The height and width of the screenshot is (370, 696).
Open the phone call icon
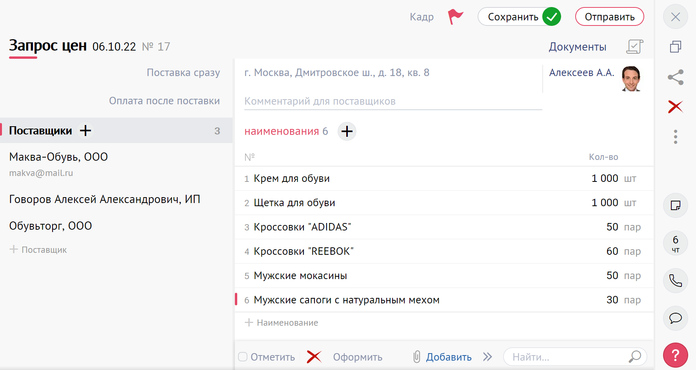click(675, 281)
